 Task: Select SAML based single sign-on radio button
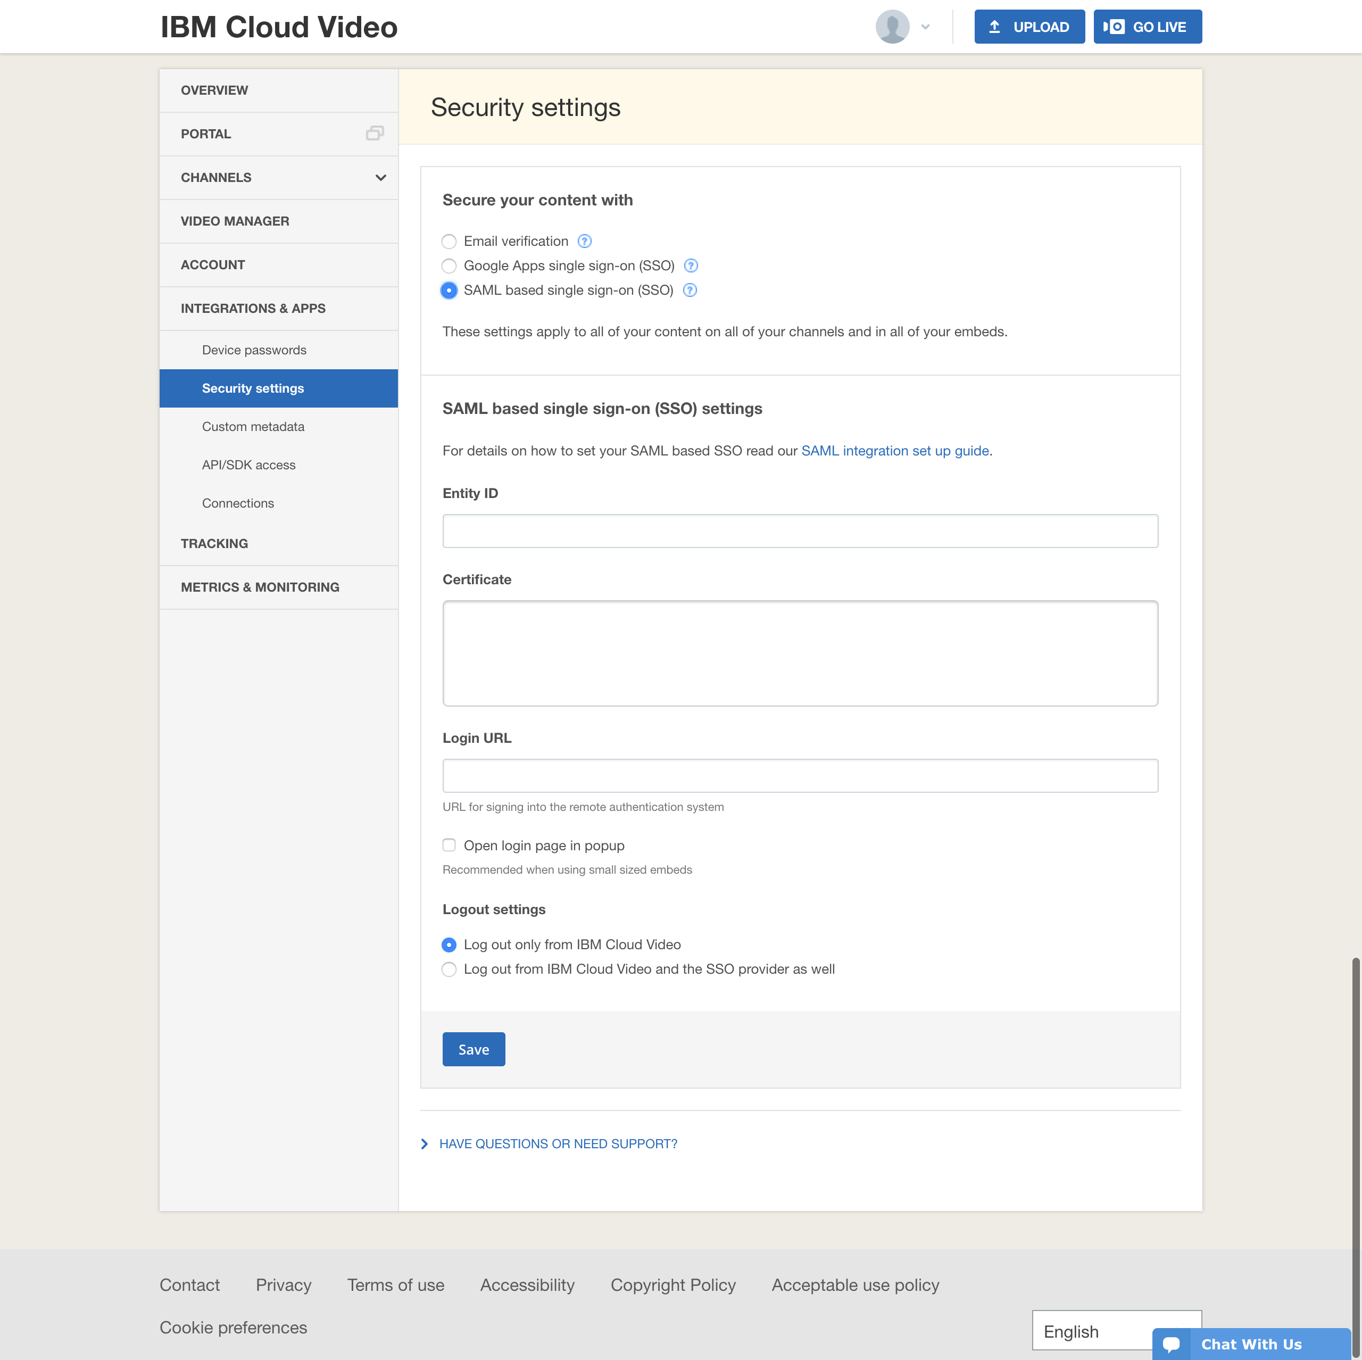(449, 291)
